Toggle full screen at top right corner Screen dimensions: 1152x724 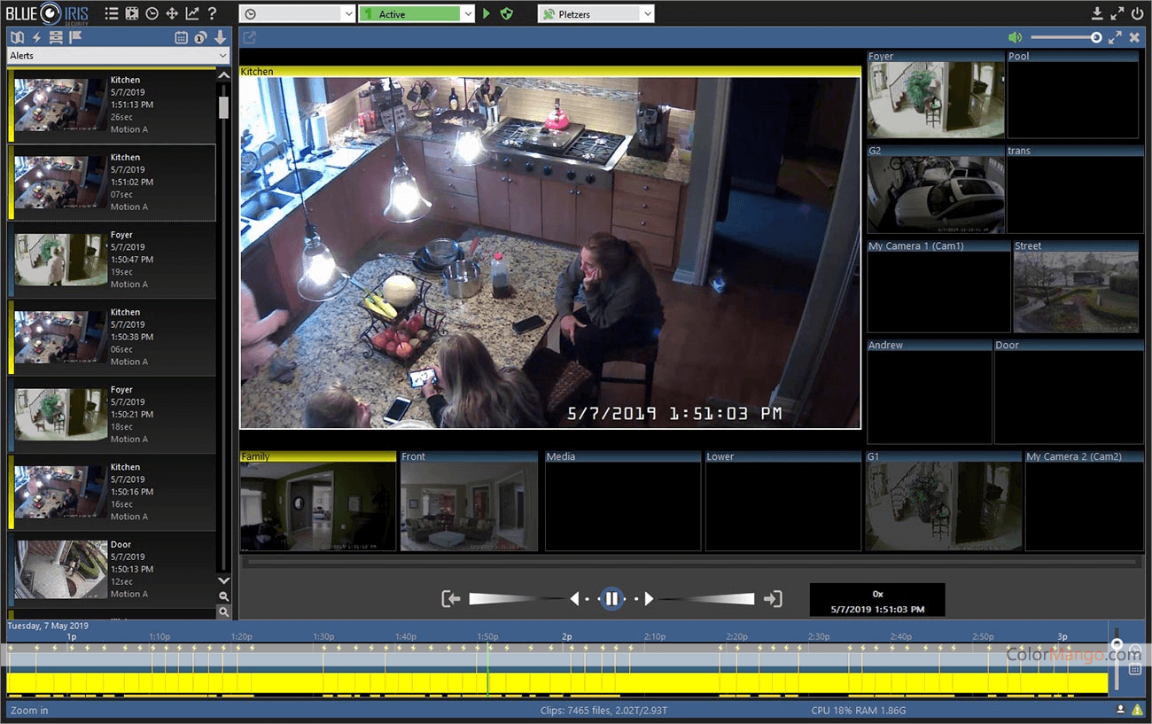[1117, 13]
